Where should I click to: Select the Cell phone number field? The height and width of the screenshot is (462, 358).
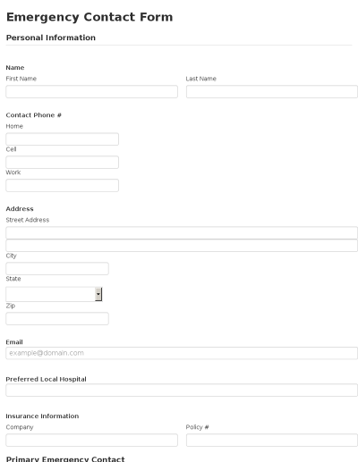[62, 163]
